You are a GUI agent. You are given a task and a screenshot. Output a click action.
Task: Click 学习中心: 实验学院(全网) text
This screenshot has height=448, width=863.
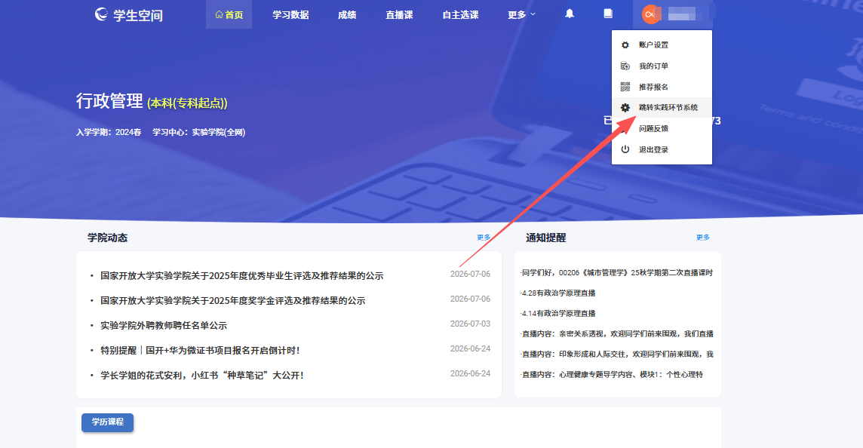198,132
